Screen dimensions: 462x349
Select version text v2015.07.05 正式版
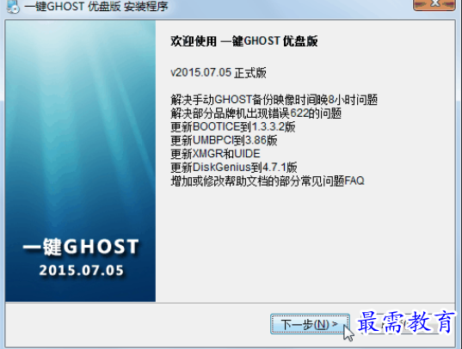click(x=219, y=72)
